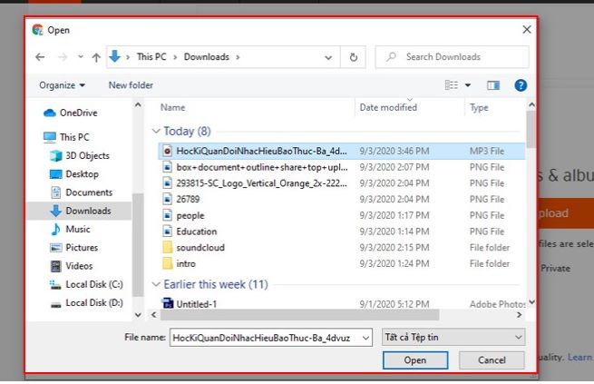
Task: Open Desktop in the sidebar
Action: (x=74, y=174)
